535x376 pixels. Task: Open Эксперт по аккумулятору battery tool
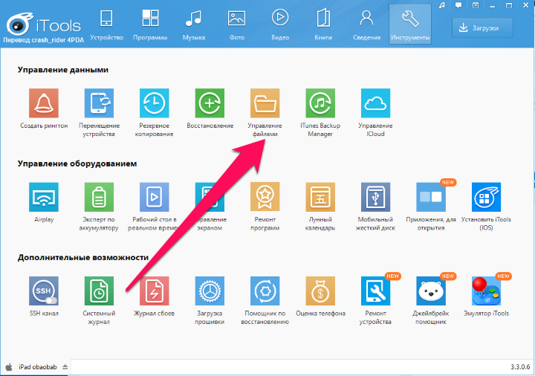point(98,198)
